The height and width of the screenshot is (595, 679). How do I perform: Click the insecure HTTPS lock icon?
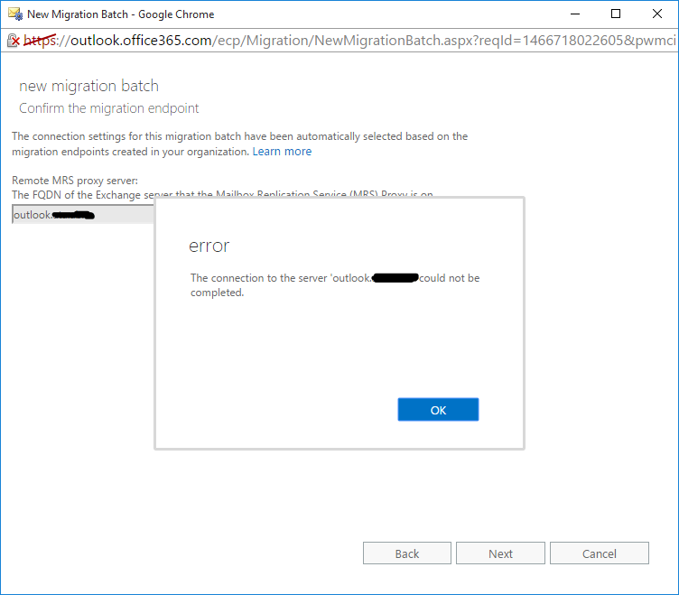point(14,41)
